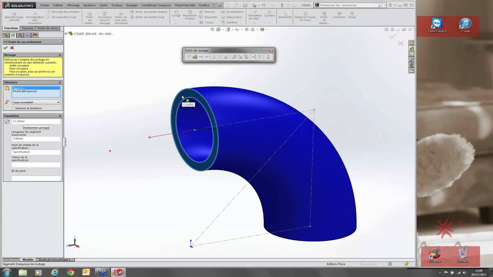Open the Fichier menu
Image resolution: width=493 pixels, height=277 pixels.
[x=45, y=5]
